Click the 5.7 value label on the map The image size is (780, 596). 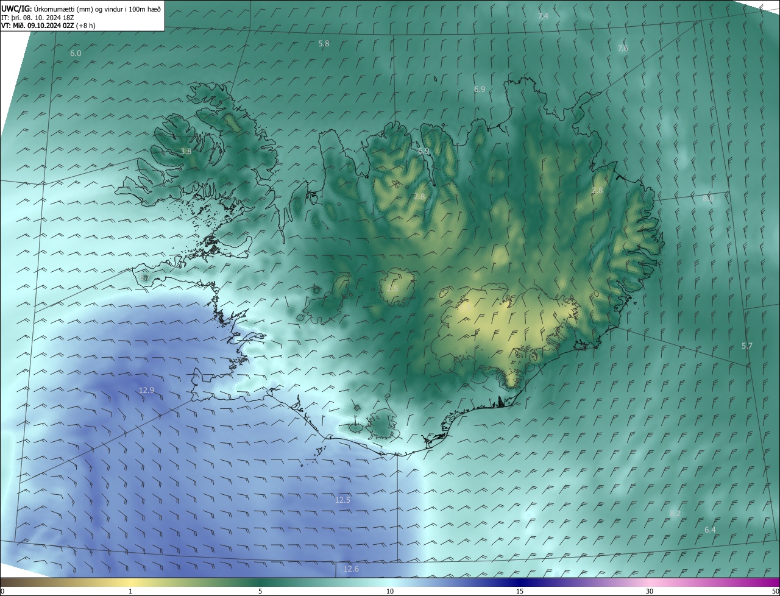coord(747,346)
